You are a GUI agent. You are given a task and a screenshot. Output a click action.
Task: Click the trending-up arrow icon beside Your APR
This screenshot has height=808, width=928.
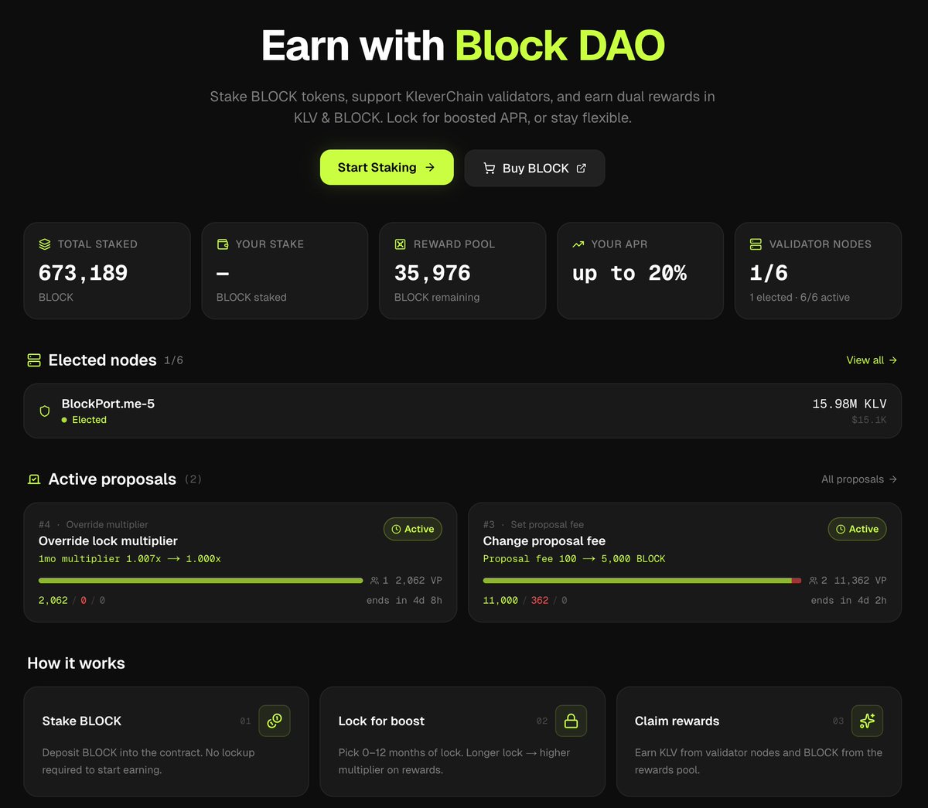(578, 244)
